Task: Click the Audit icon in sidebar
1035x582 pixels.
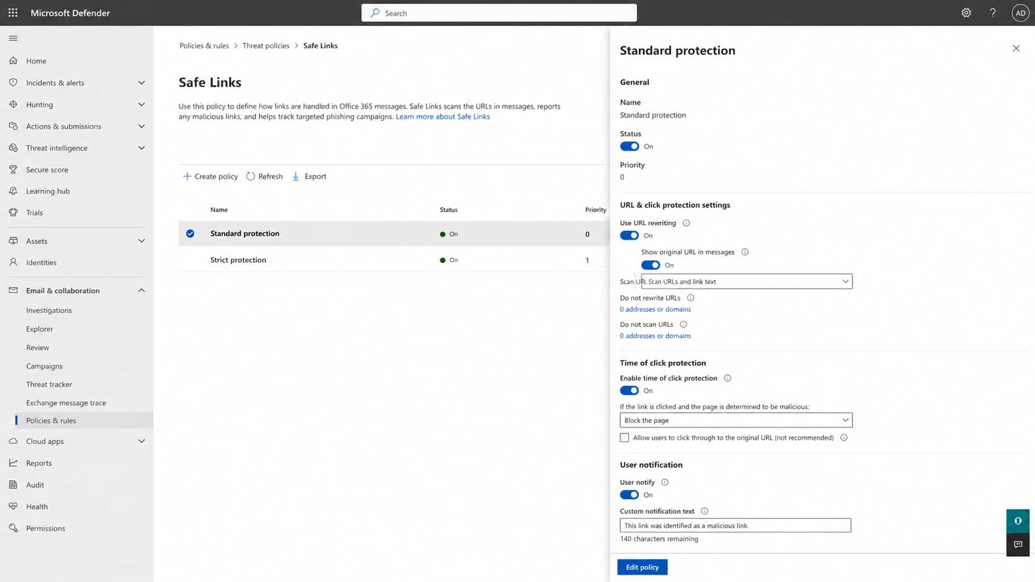Action: 13,485
